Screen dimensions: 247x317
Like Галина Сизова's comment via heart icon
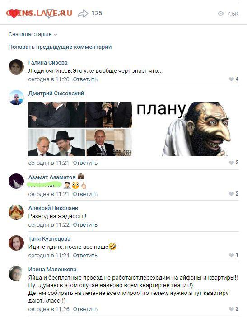[x=231, y=79]
